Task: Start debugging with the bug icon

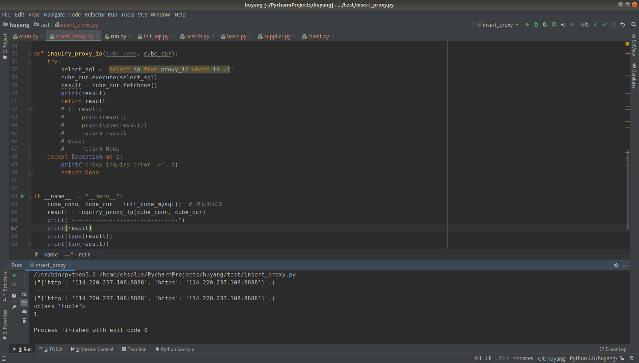Action: [x=536, y=24]
